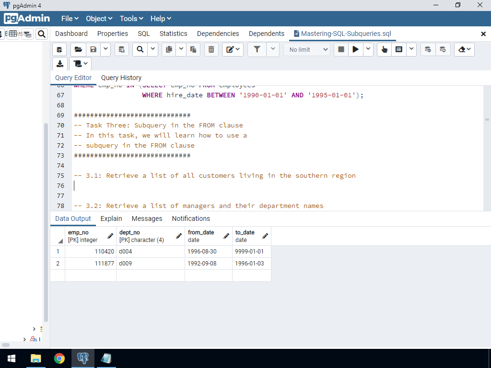Switch to the Messages tab
Screen dimensions: 491x368
point(147,218)
